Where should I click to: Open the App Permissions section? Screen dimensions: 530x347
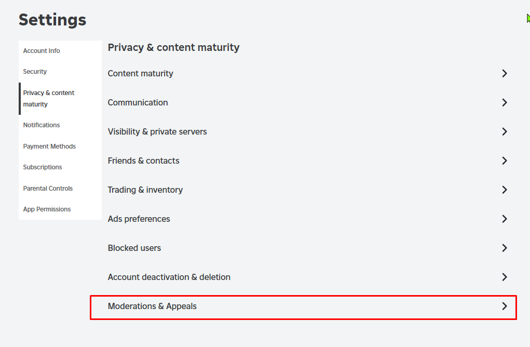pos(47,209)
